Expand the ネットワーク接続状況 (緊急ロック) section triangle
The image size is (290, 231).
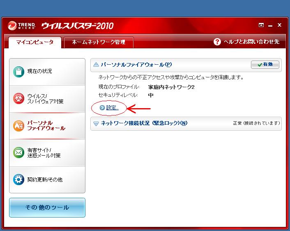pyautogui.click(x=96, y=123)
